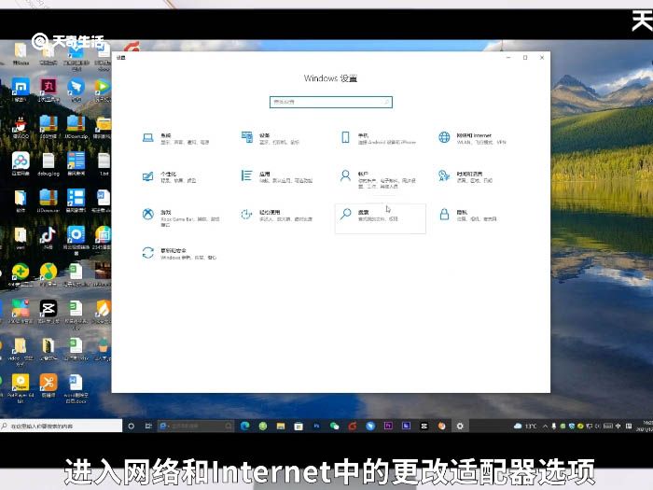Open Microsoft Edge from the taskbar

coord(244,426)
